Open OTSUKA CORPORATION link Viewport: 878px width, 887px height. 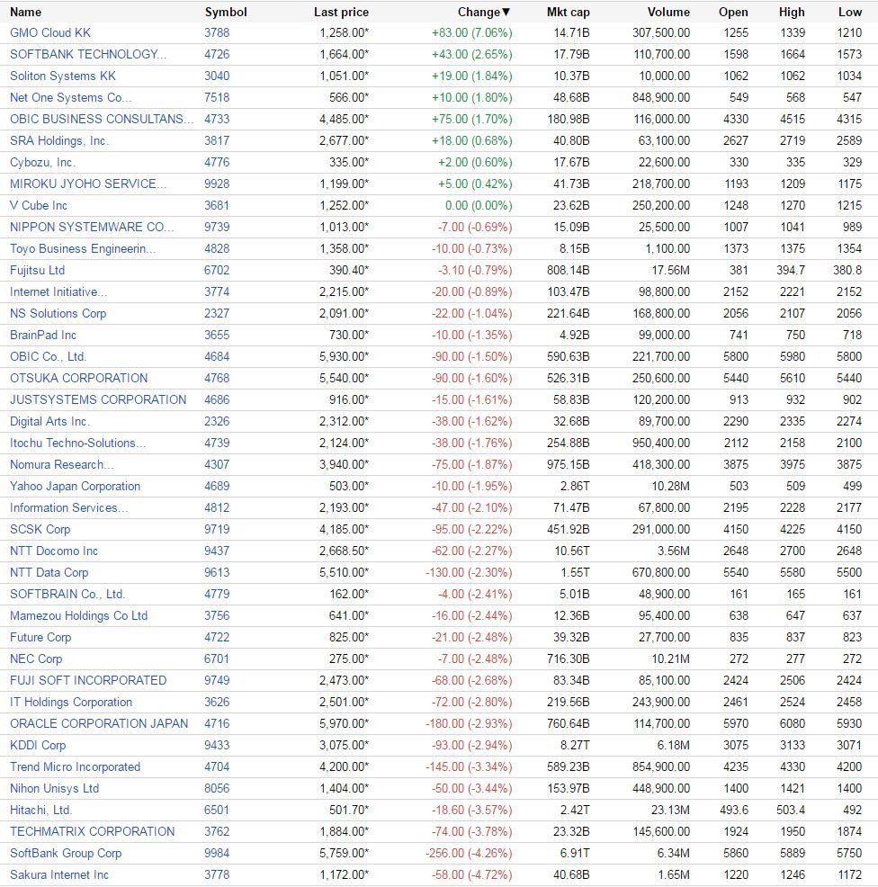pyautogui.click(x=78, y=378)
